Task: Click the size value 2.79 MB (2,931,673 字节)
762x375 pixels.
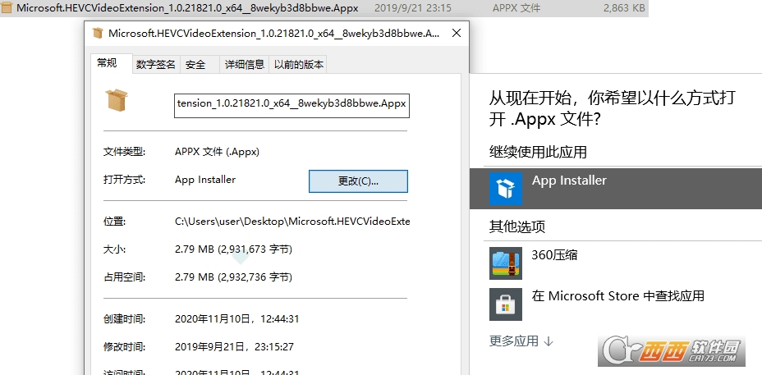Action: coord(233,249)
